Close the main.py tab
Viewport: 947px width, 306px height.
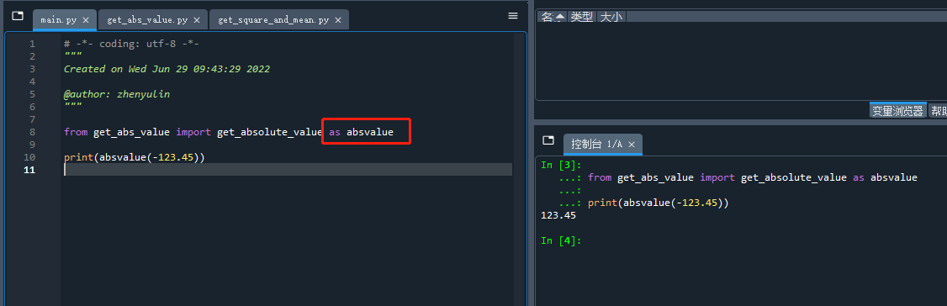(86, 20)
